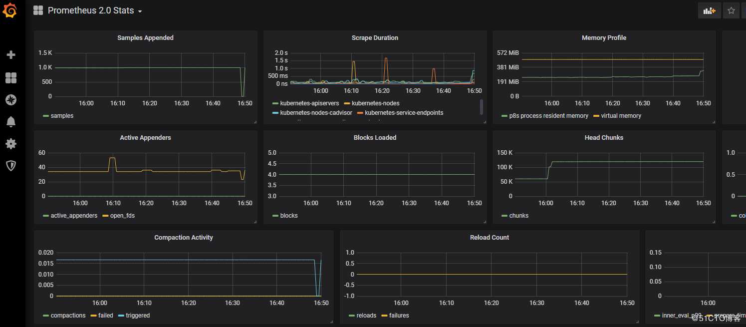746x327 pixels.
Task: Select the reloads legend label
Action: point(366,316)
